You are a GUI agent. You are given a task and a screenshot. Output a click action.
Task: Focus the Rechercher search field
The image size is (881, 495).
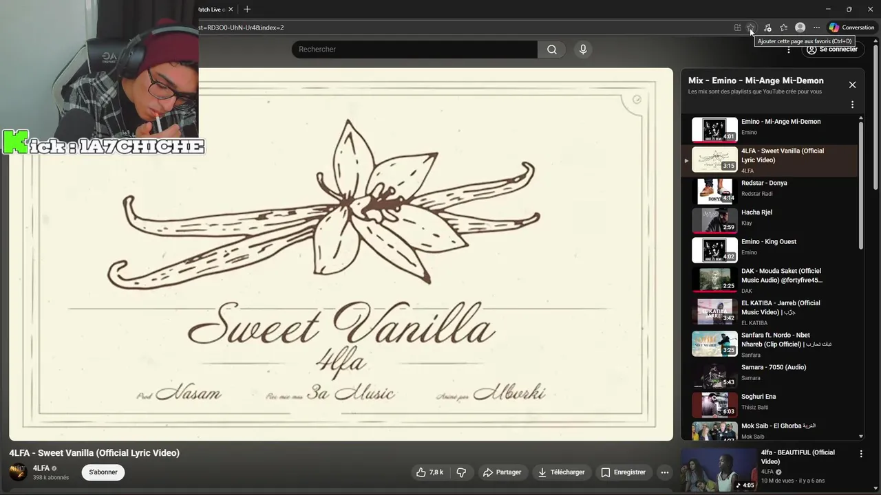[414, 49]
